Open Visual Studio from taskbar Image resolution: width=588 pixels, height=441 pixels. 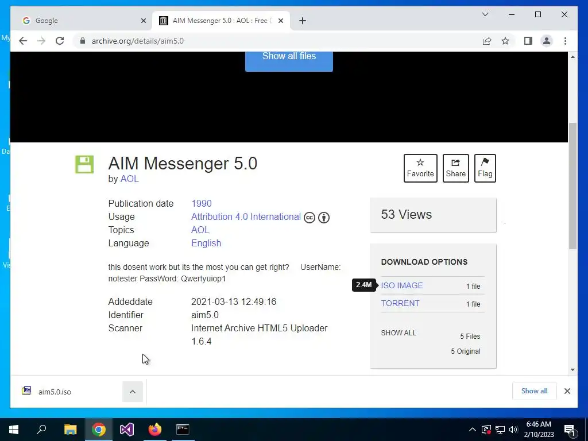(127, 430)
